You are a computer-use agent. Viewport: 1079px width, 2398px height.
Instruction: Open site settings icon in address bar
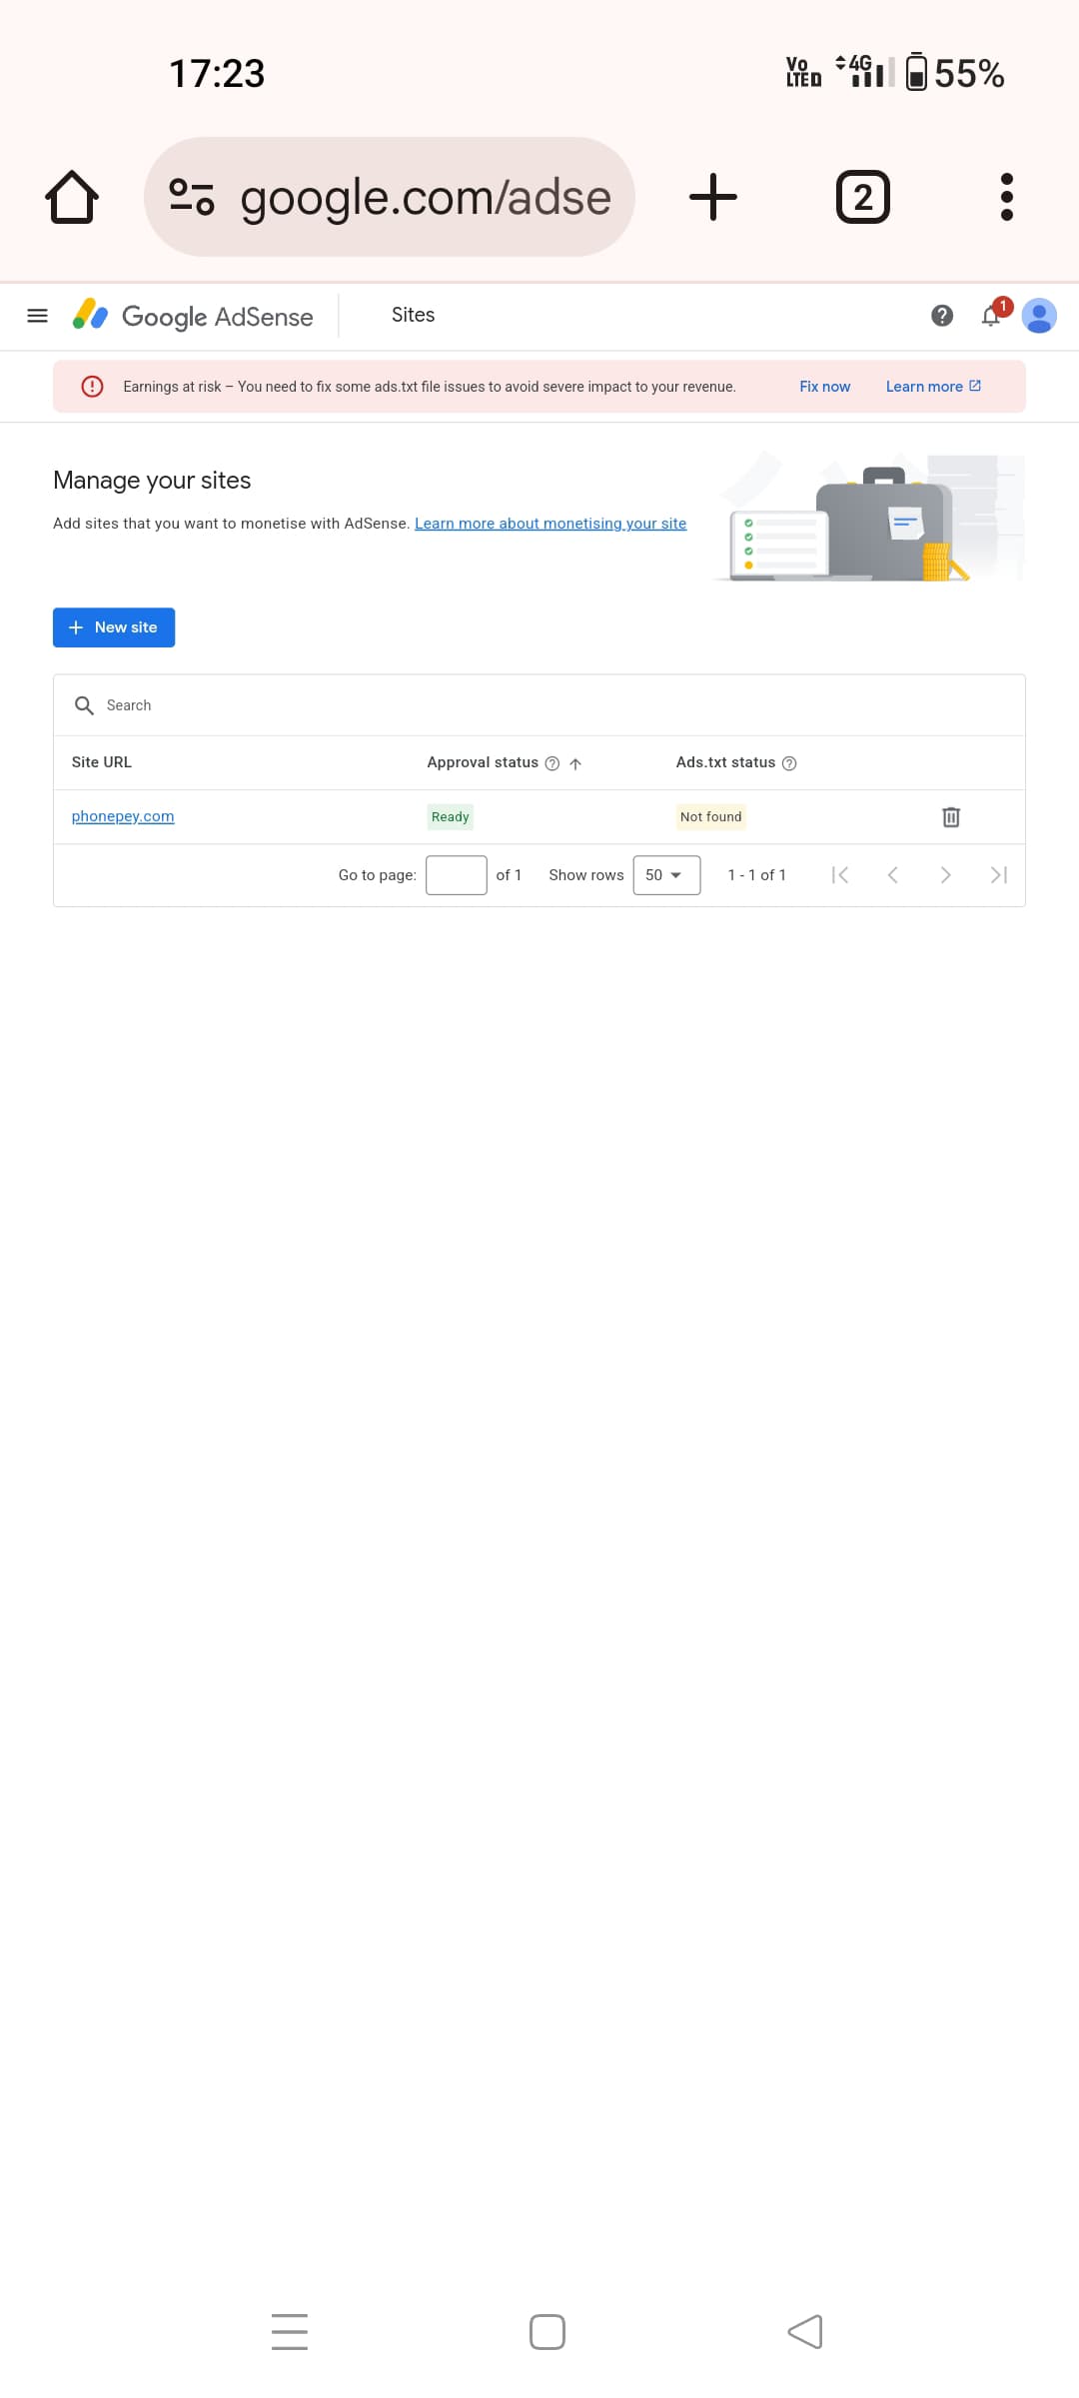(192, 197)
